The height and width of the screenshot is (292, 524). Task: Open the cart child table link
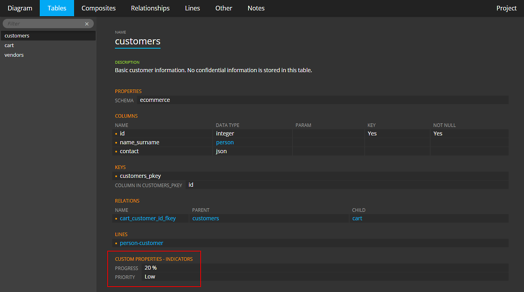point(357,219)
